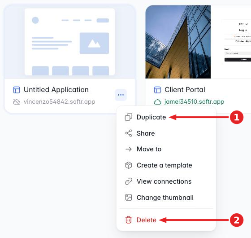Click the unpublished cloud icon for vincenzo54842
The image size is (251, 238).
click(x=17, y=102)
